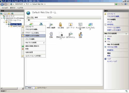The image size is (129, 93).
Task: Choose アクセス許可の編集 in context menu
Action: pos(34,29)
